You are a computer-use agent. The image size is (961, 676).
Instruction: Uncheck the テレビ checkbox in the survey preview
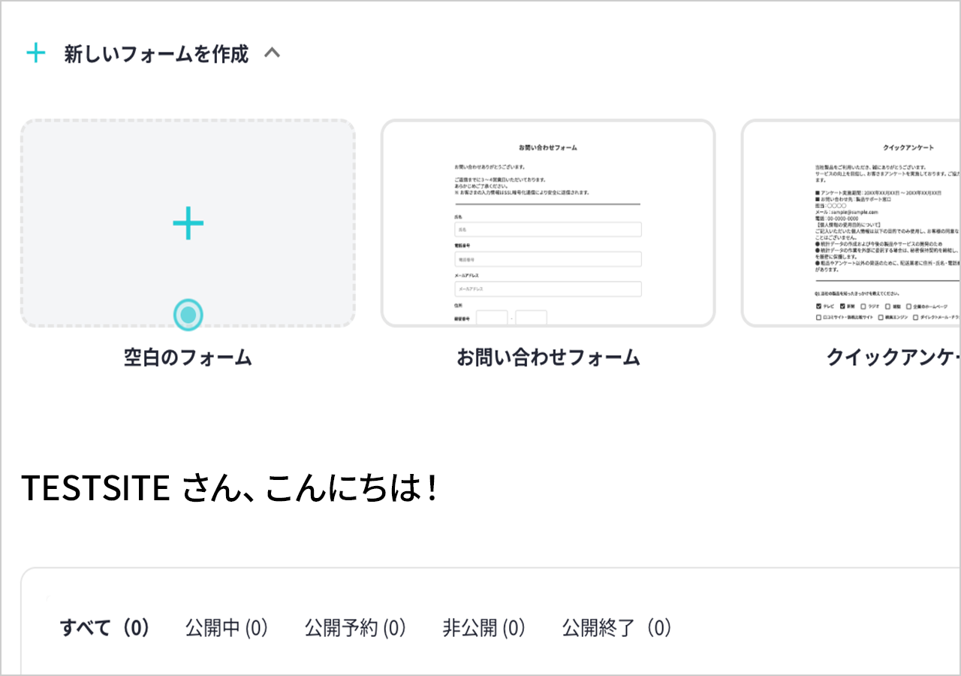pyautogui.click(x=818, y=306)
